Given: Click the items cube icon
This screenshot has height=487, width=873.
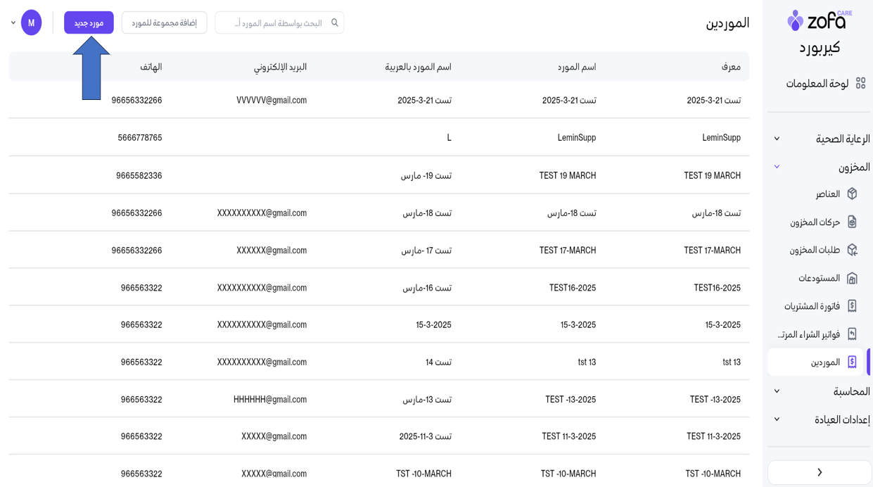Looking at the screenshot, I should point(852,194).
